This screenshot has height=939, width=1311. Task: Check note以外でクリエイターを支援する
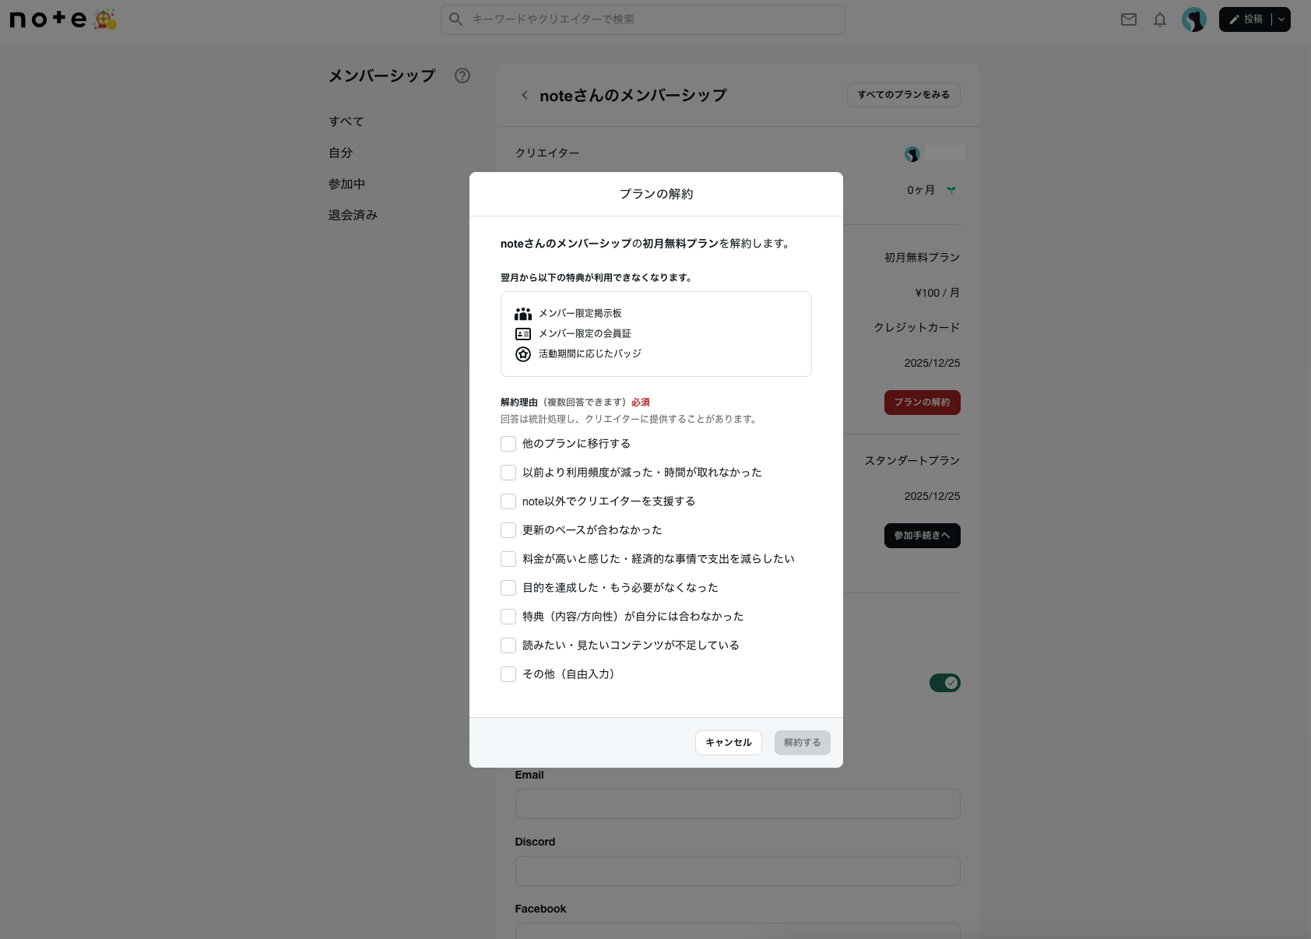[x=508, y=501]
